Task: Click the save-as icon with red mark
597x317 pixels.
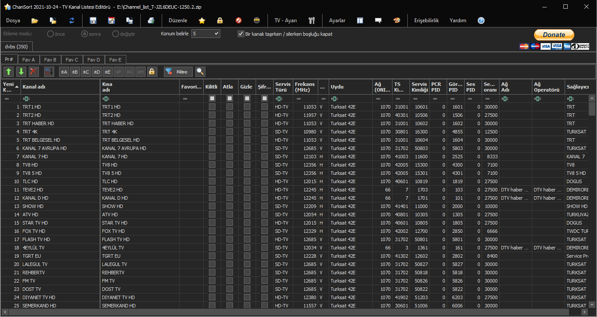Action: [111, 20]
